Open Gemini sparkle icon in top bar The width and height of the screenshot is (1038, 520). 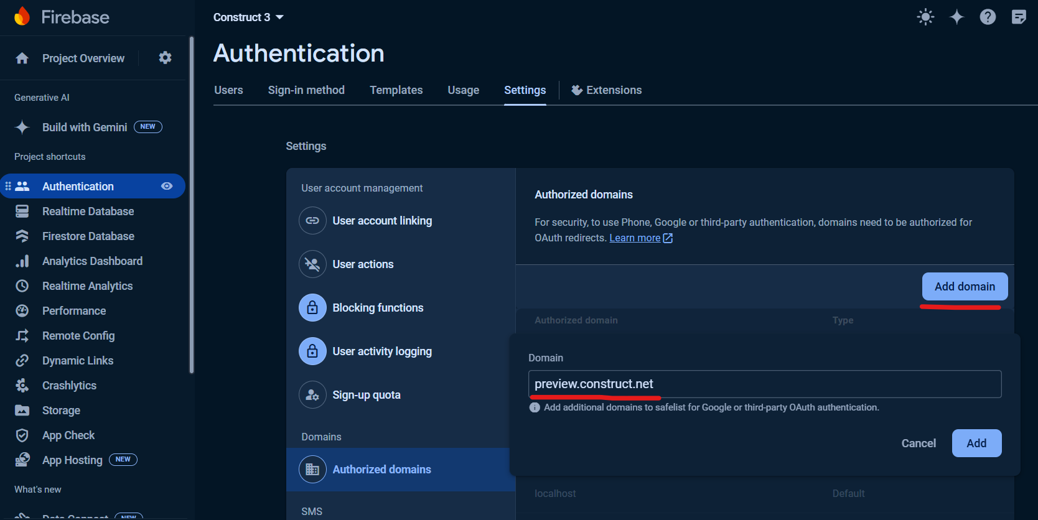point(956,17)
